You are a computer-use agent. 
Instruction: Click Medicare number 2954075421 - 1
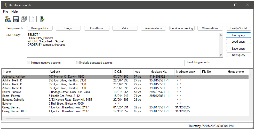(159, 92)
